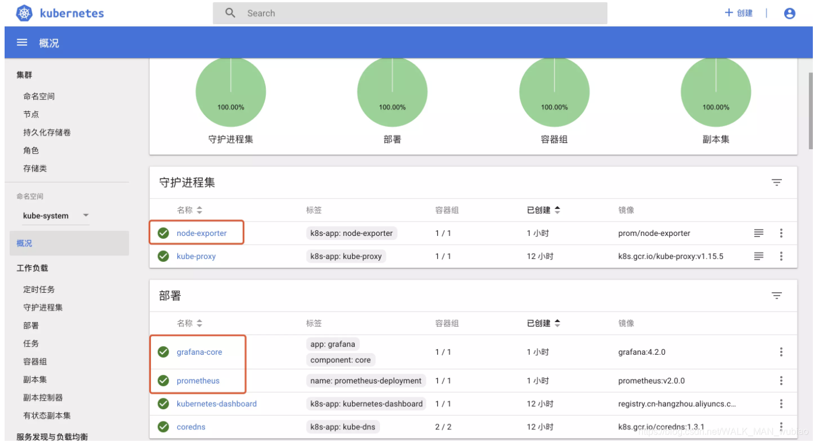The height and width of the screenshot is (442, 814).
Task: Go to 角色 in sidebar
Action: tap(31, 150)
